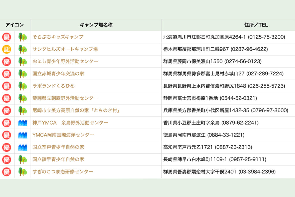Image resolution: width=295 pixels, height=197 pixels.
Task: Click the forest tree icon for そらぷちキッズキャンプ
Action: [x=23, y=37]
